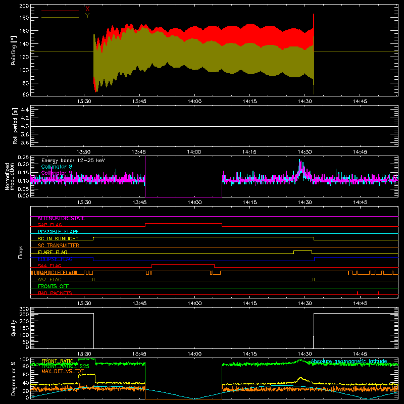Click the Roll period [s] axis title
The image size is (404, 404).
pos(15,126)
